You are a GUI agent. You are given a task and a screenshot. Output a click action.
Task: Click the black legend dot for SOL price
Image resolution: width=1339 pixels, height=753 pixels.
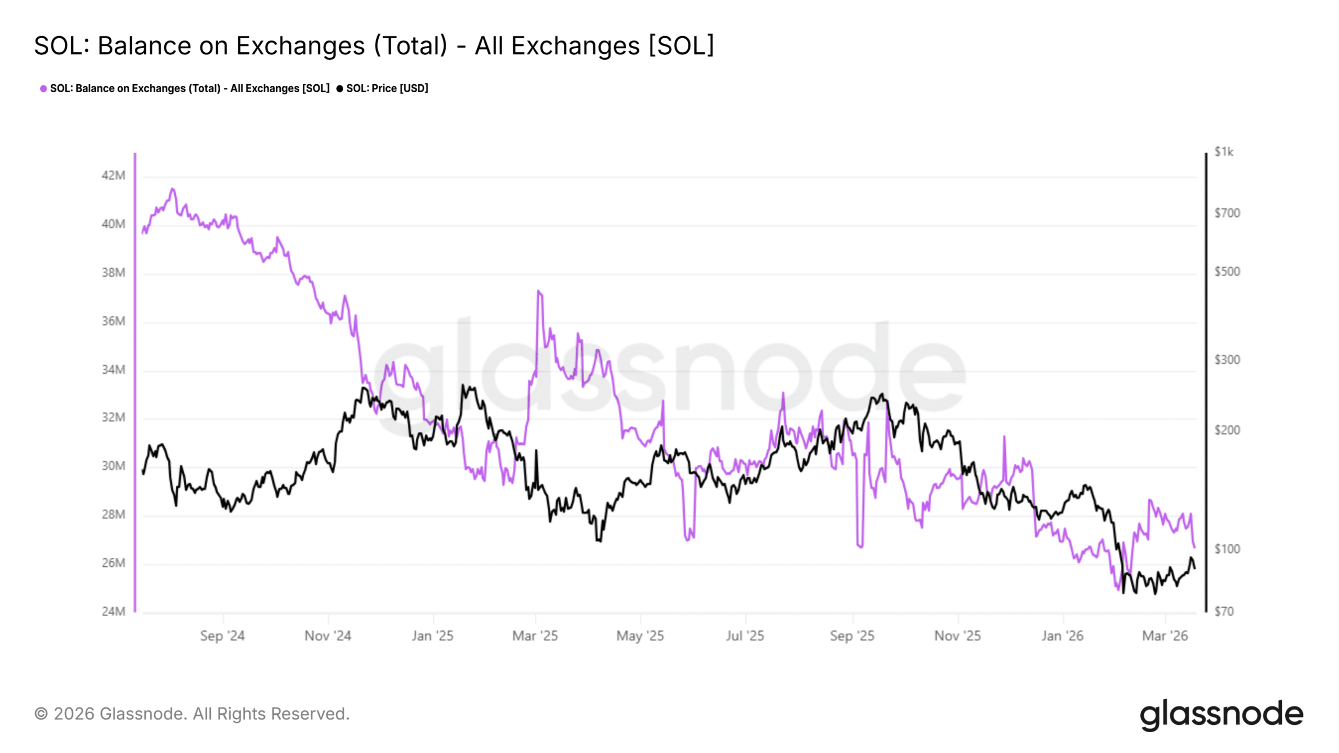tap(340, 89)
